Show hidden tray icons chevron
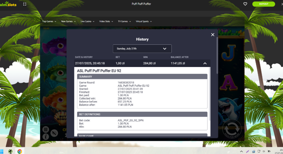This screenshot has height=154, width=283. (x=241, y=151)
